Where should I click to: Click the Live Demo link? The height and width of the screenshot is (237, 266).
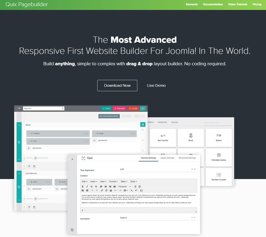(156, 85)
